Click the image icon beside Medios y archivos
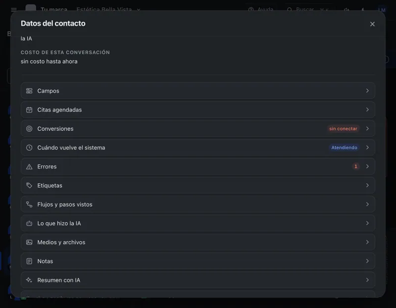Image resolution: width=396 pixels, height=308 pixels. [29, 242]
